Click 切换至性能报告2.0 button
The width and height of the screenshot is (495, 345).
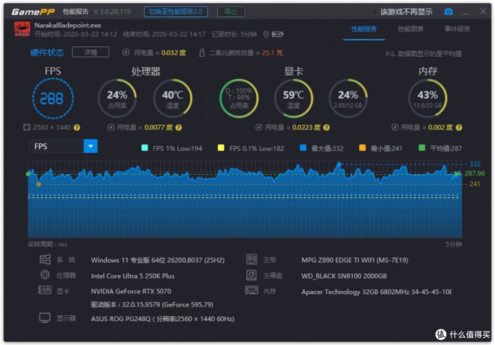pos(176,11)
